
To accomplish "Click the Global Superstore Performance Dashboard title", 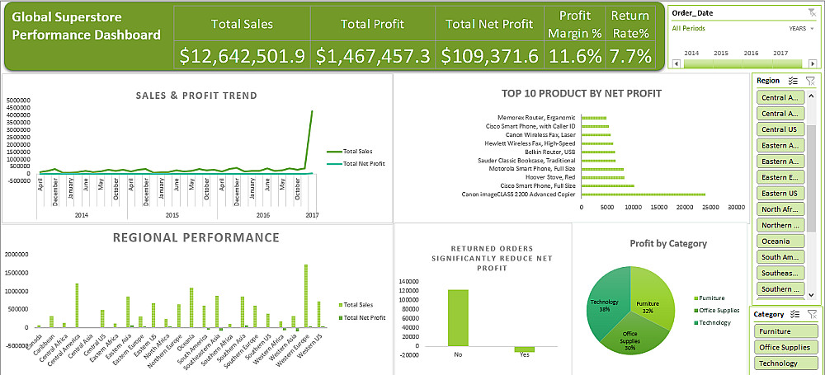I will click(x=86, y=26).
